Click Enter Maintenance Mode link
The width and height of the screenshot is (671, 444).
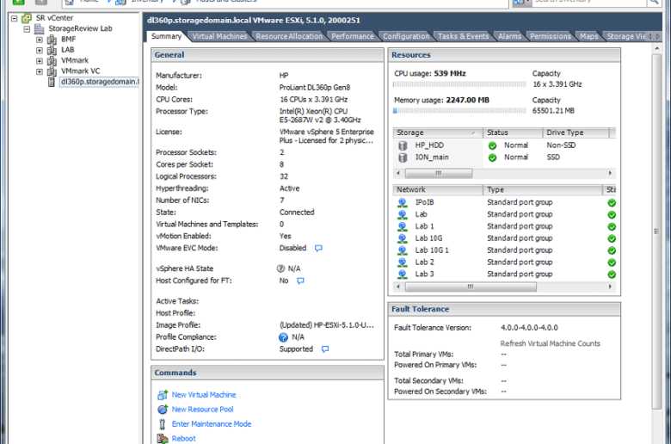[212, 424]
